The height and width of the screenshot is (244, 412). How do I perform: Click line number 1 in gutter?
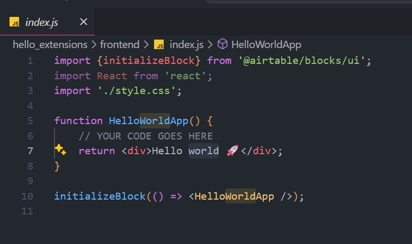click(x=30, y=61)
